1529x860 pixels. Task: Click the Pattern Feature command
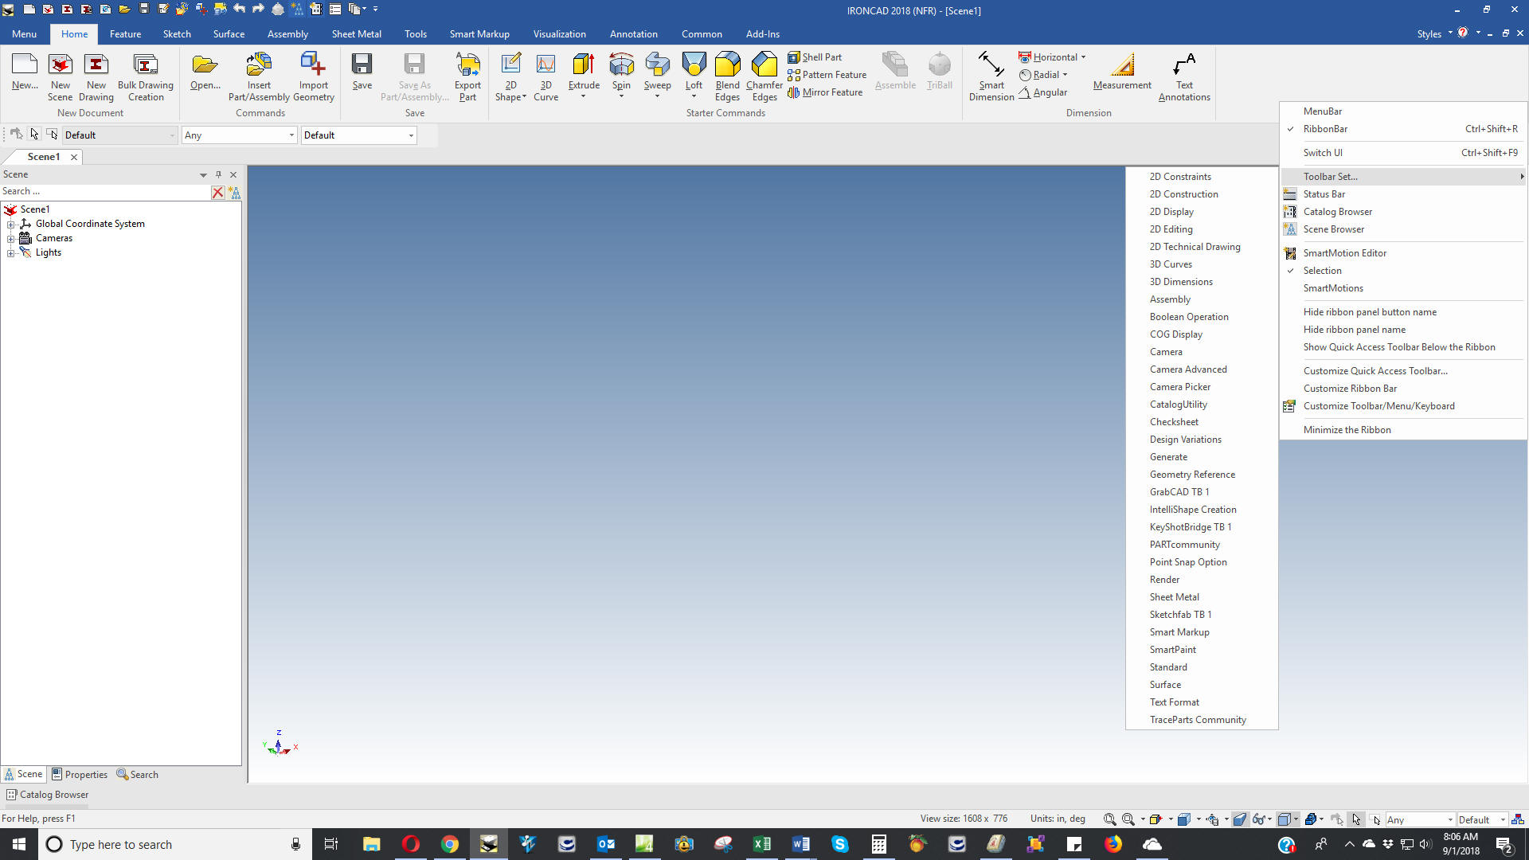point(827,75)
